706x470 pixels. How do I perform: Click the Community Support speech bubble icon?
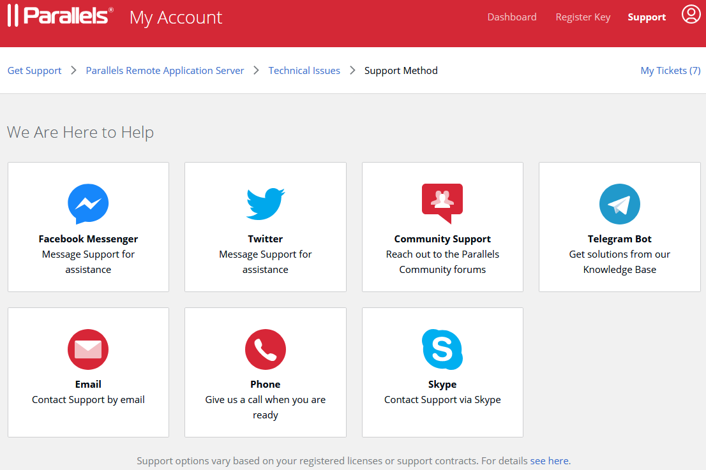442,203
